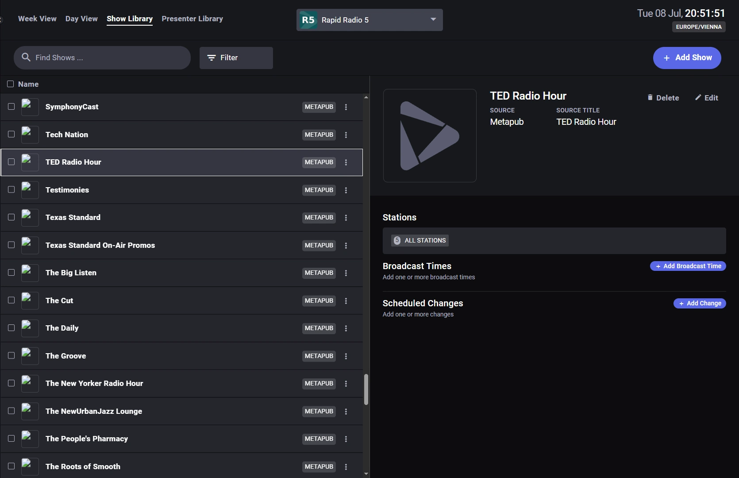Click Add Change for scheduled changes

[x=700, y=303]
